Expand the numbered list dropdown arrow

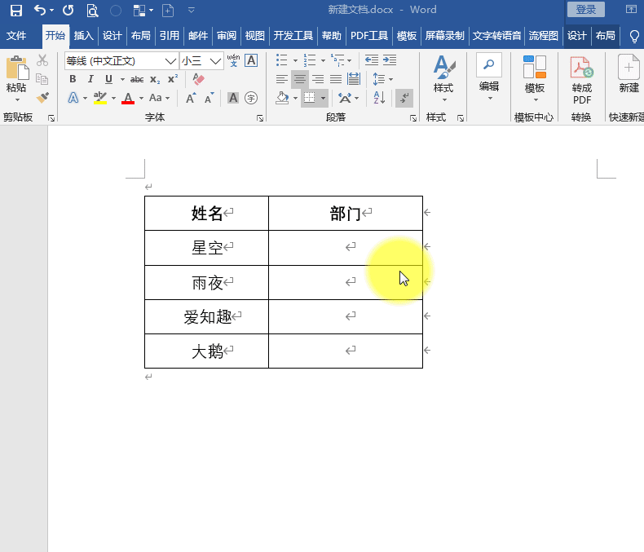point(323,61)
